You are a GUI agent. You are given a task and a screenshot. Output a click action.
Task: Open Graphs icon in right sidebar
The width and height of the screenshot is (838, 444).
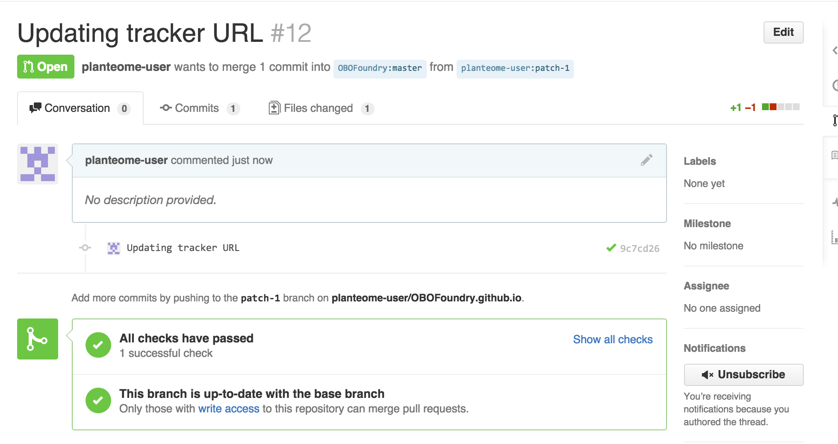click(835, 237)
